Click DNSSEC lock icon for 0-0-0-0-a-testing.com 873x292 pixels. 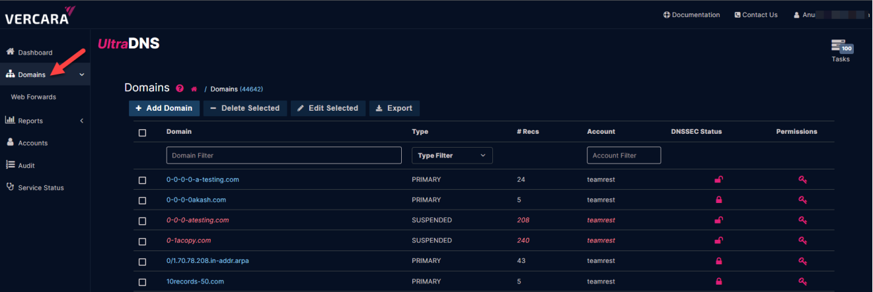point(718,179)
